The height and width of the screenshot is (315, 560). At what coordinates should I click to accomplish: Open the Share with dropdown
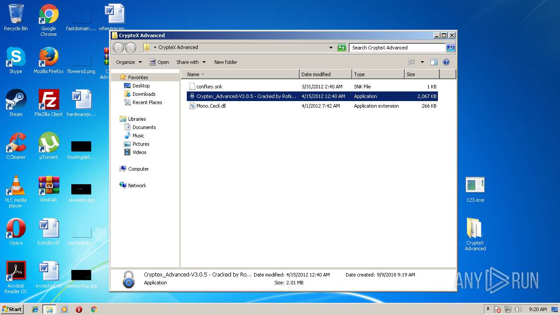click(191, 62)
